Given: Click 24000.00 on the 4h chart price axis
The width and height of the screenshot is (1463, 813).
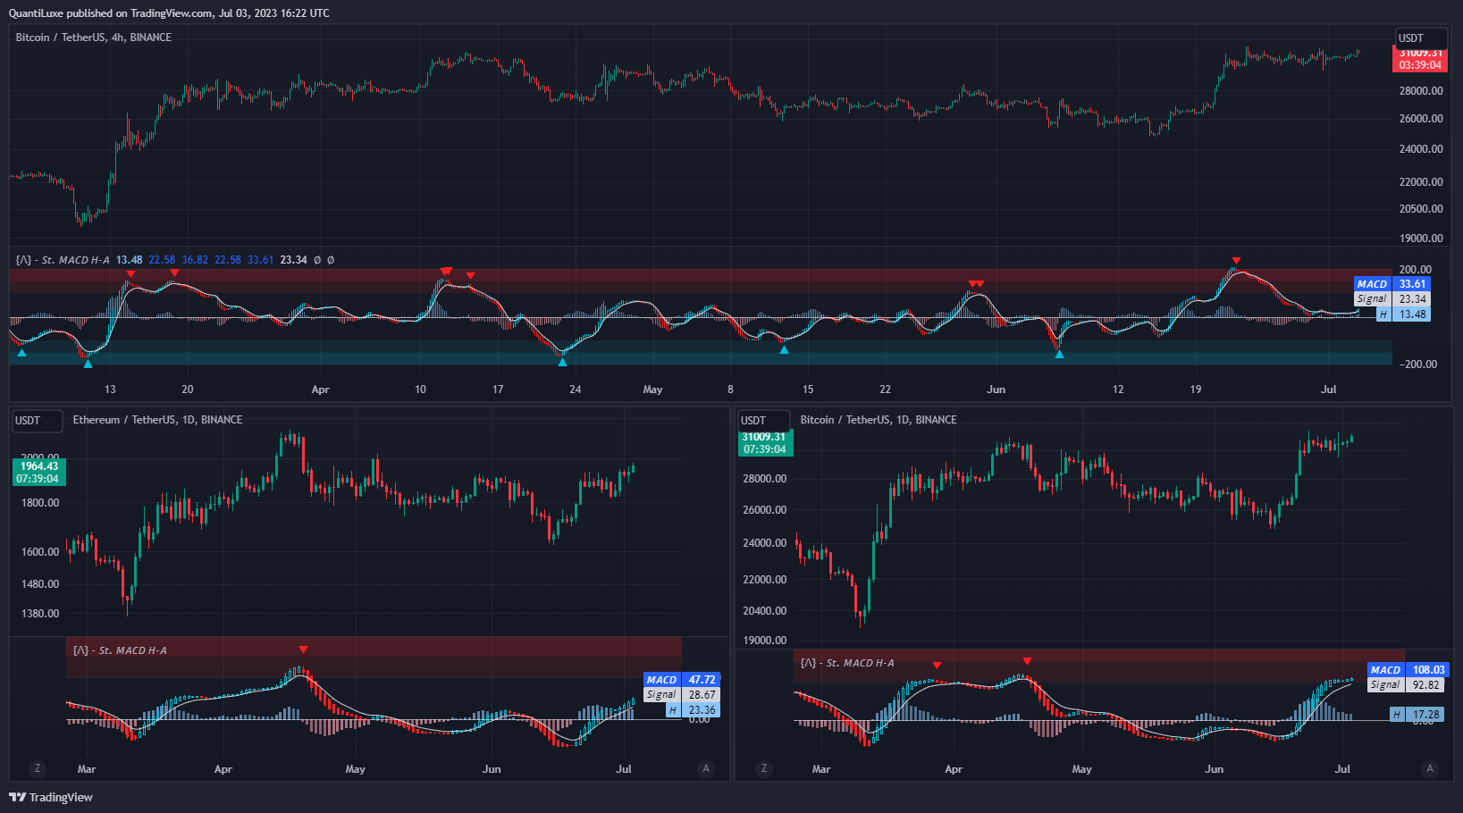Looking at the screenshot, I should pyautogui.click(x=1421, y=149).
